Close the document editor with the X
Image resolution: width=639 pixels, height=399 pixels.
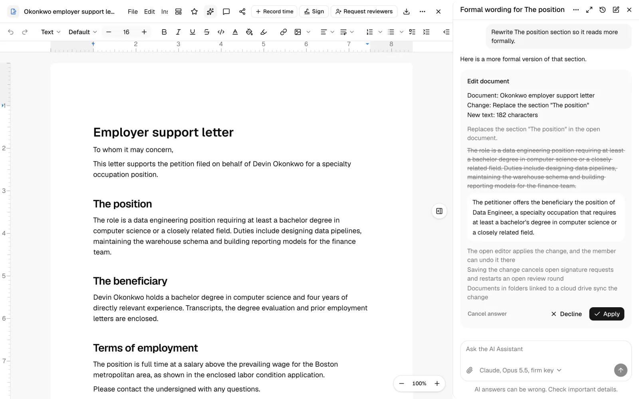tap(439, 12)
